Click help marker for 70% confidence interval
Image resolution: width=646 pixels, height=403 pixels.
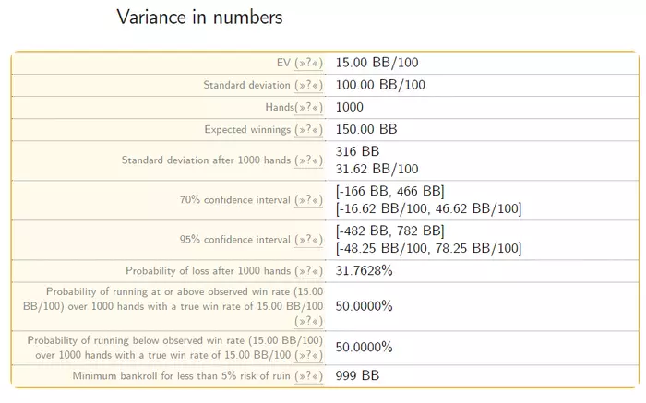coord(308,200)
